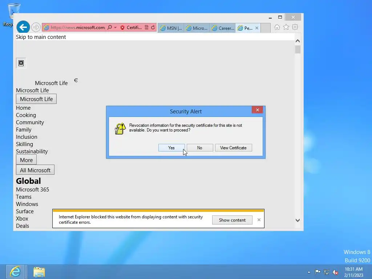Click No in the Security Alert dialog
This screenshot has height=279, width=372.
click(200, 148)
